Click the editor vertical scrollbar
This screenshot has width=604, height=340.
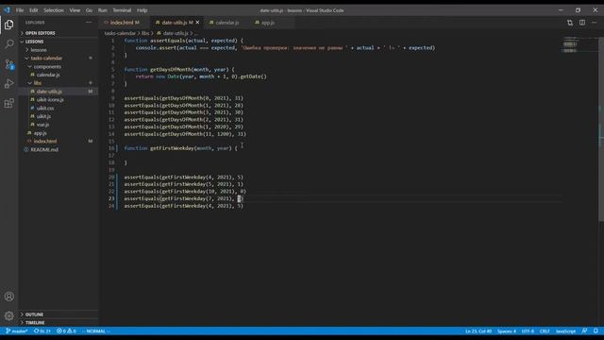pos(601,129)
